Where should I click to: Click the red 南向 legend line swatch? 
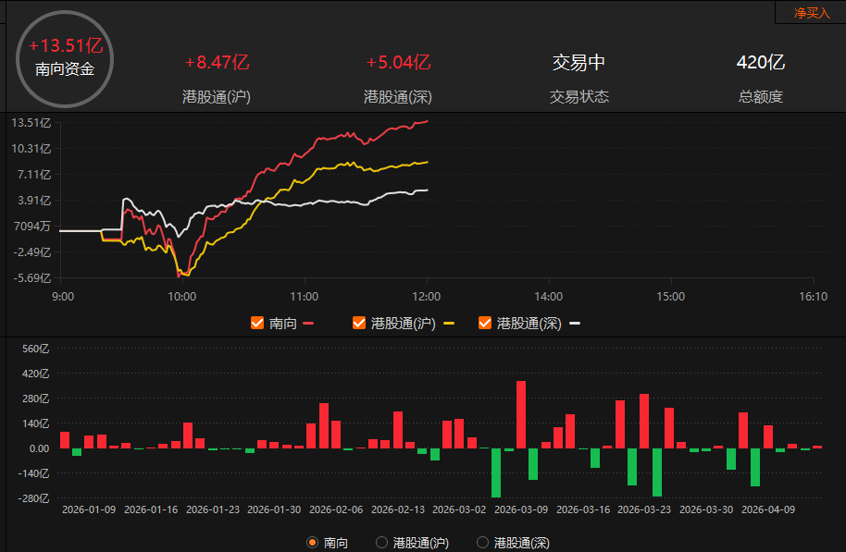309,324
